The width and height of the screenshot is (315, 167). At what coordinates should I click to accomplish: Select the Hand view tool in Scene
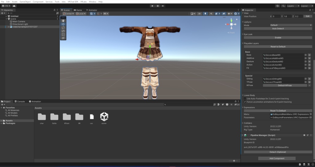pyautogui.click(x=63, y=21)
